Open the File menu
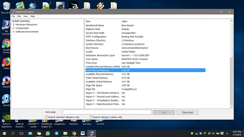Viewport: 244px width, 137px height. [x=13, y=16]
